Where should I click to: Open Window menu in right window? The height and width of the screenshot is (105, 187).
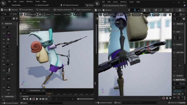coord(123,2)
